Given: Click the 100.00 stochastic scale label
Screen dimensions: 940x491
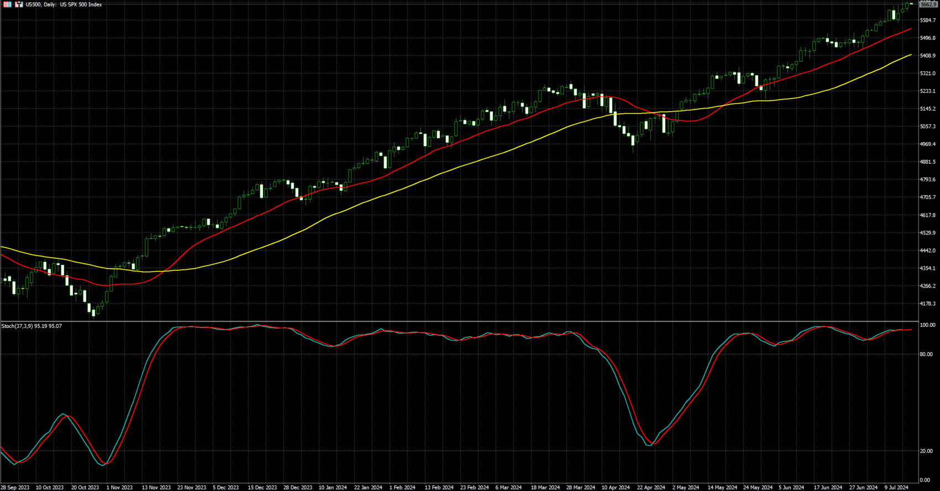Looking at the screenshot, I should (927, 325).
